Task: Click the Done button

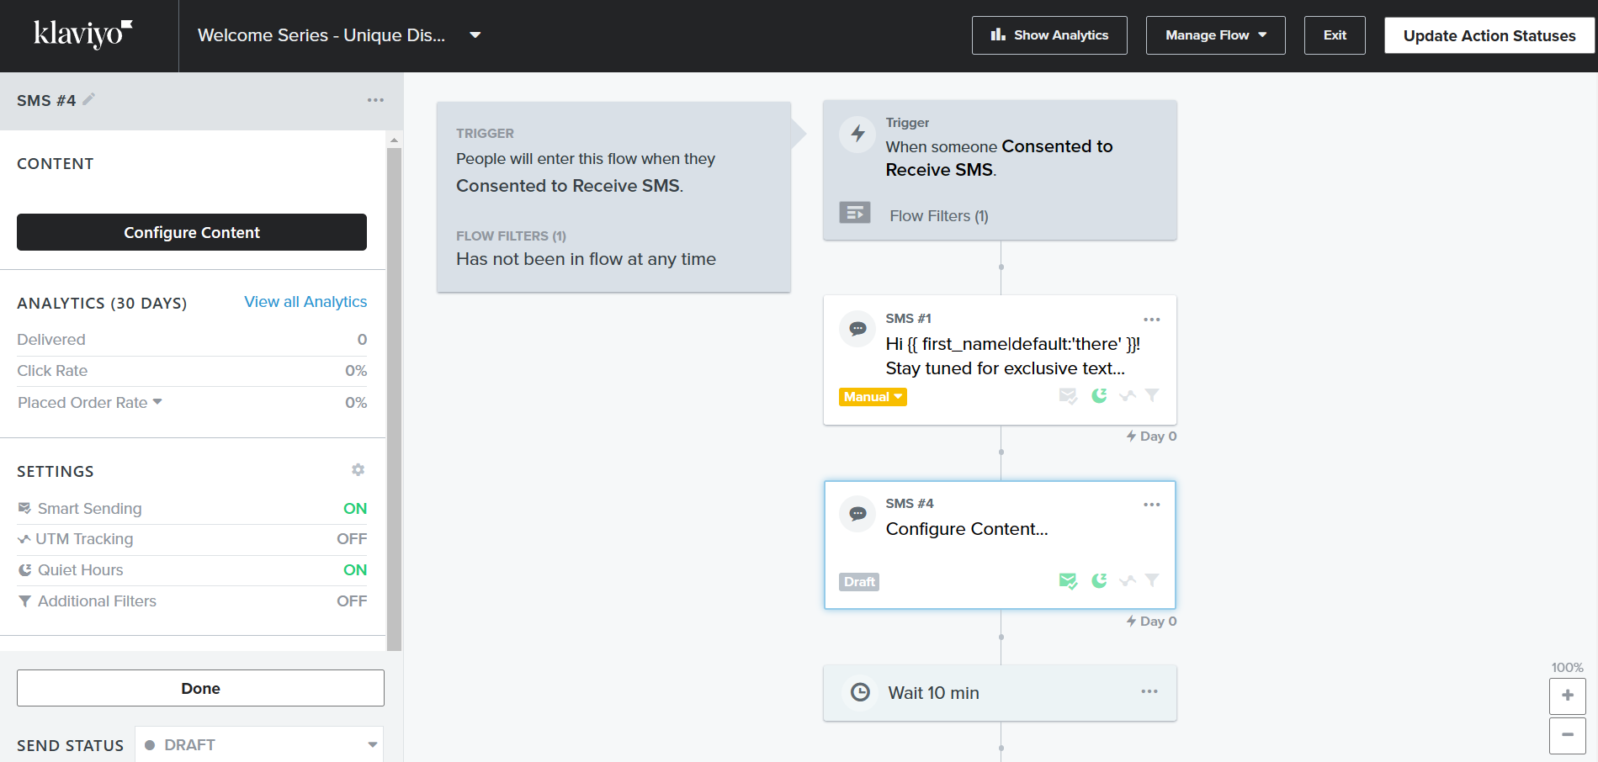Action: [200, 688]
